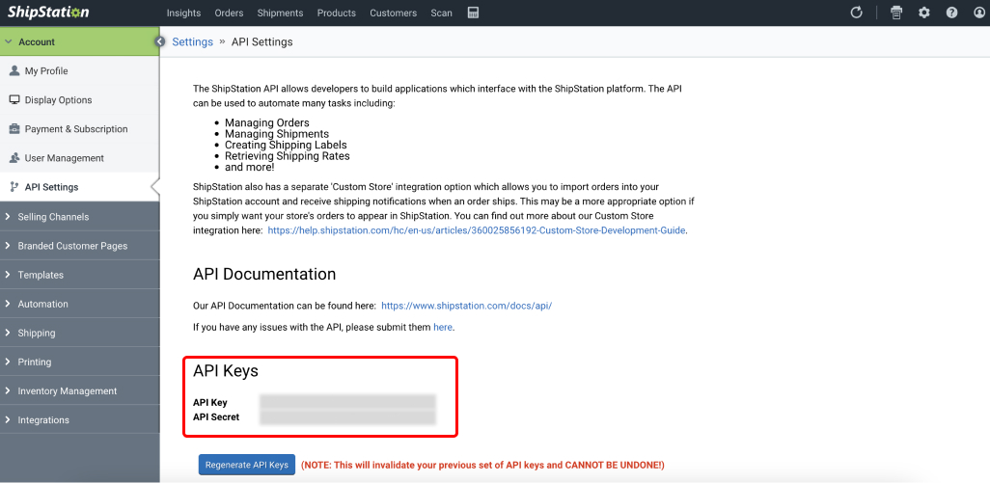Select My Profile in the sidebar
Image resolution: width=990 pixels, height=483 pixels.
pyautogui.click(x=79, y=70)
